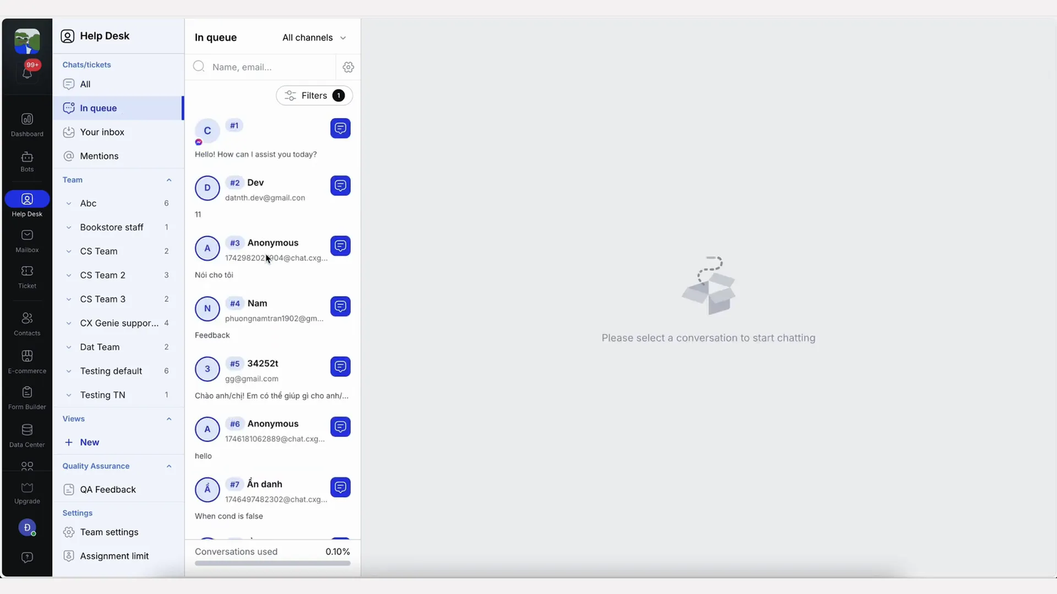Click the CS Team 3 row
The width and height of the screenshot is (1057, 594).
click(x=118, y=299)
